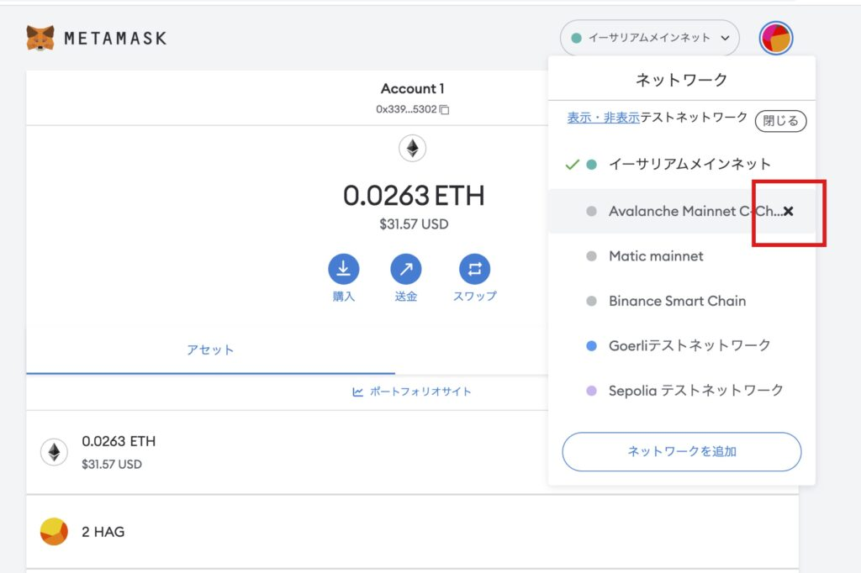This screenshot has width=861, height=573.
Task: Click the METAMASK wordmark text
Action: [115, 39]
